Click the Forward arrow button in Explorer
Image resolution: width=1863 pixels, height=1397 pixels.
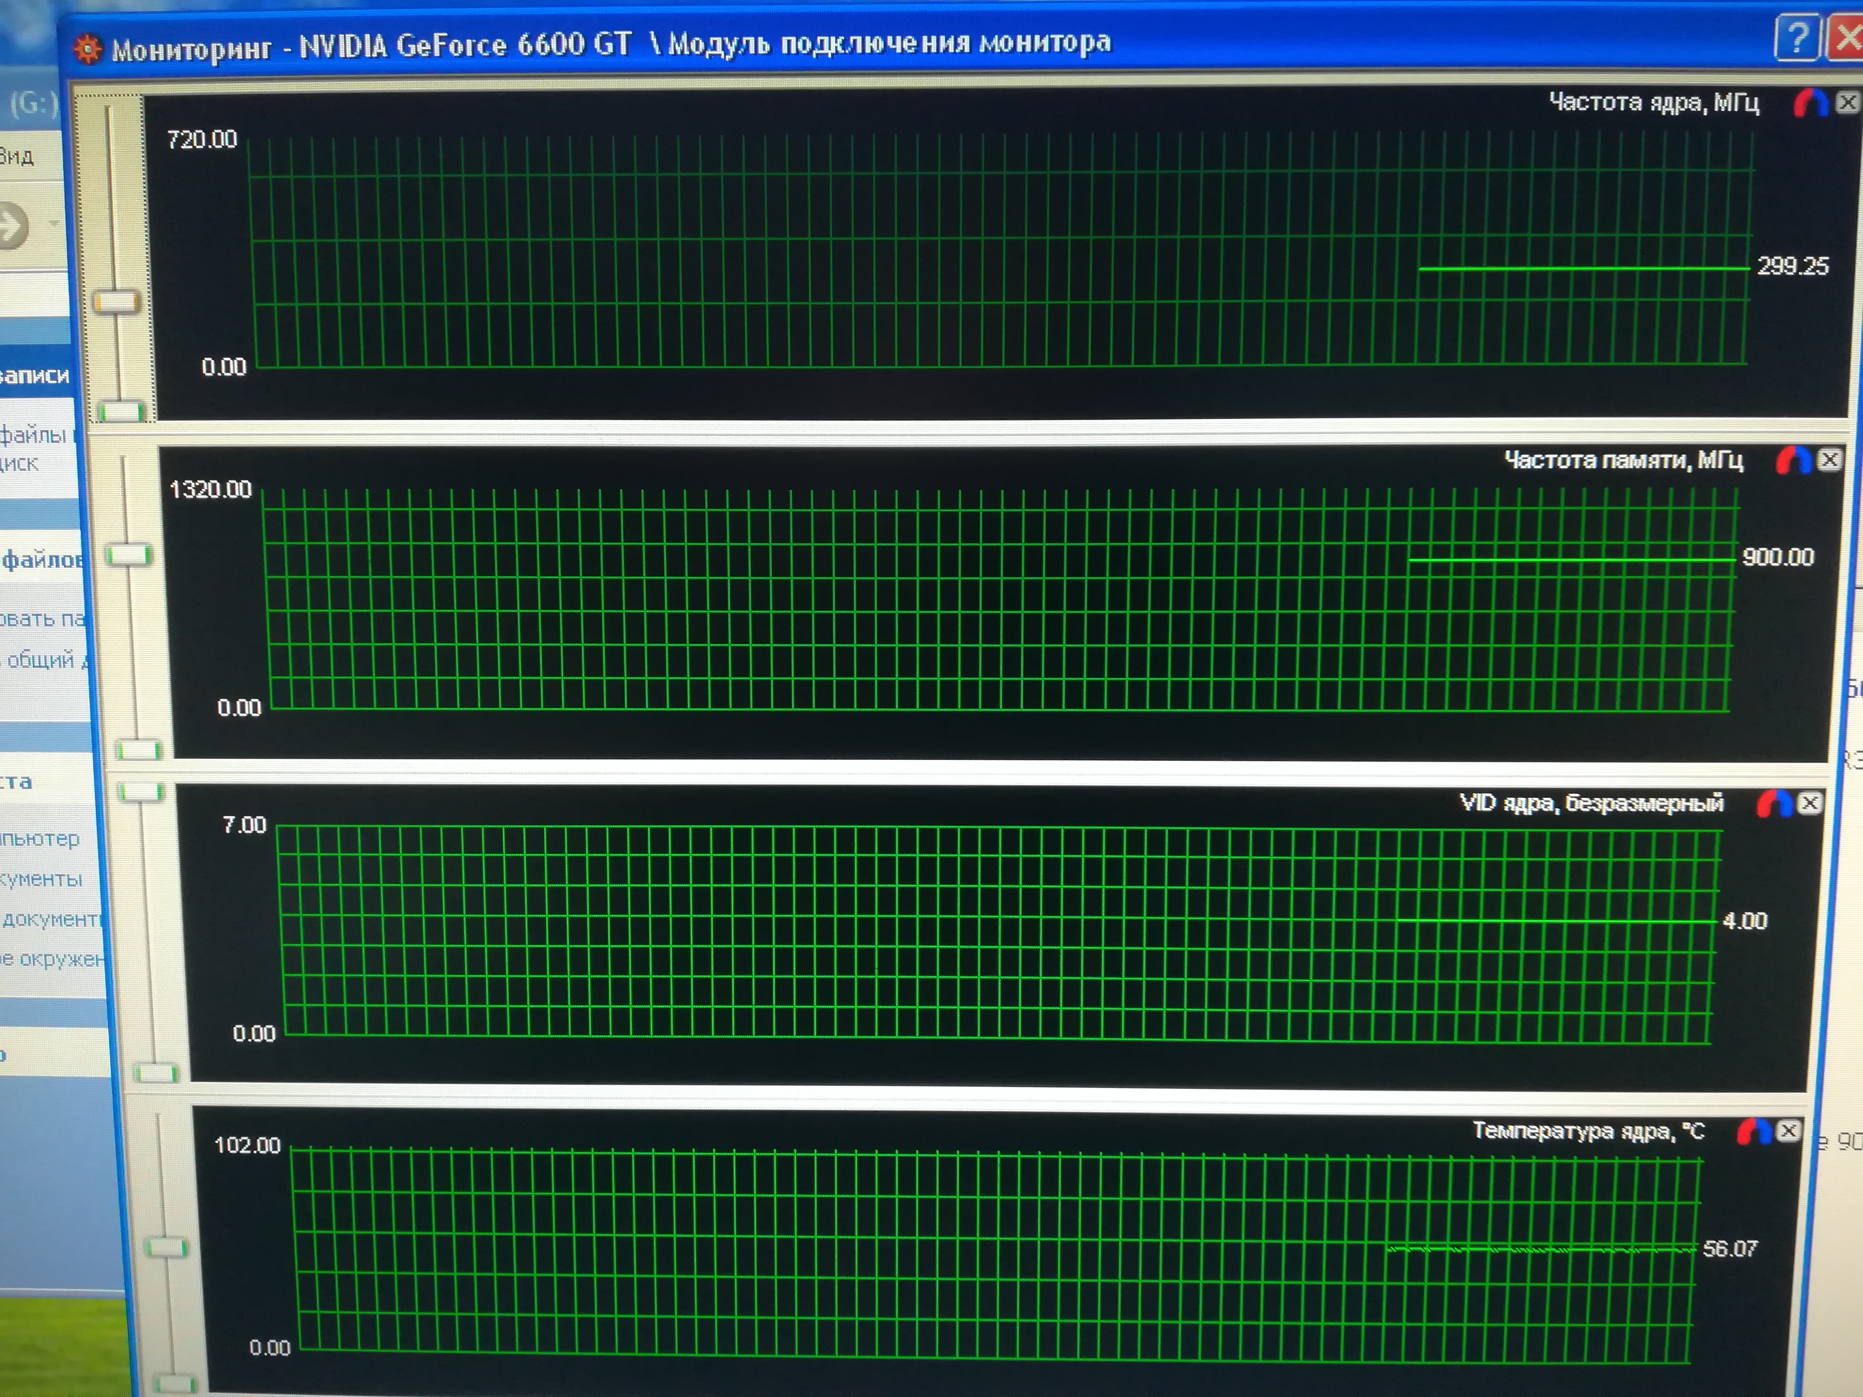click(x=12, y=226)
